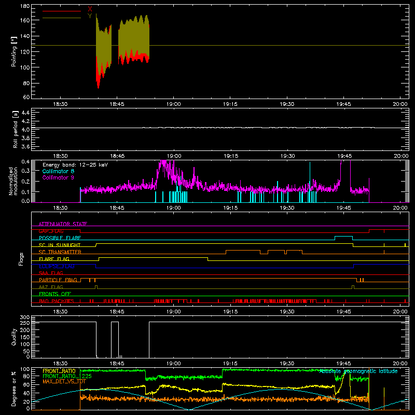The width and height of the screenshot is (415, 415).
Task: Click the olive Y legend line
Action: coord(62,18)
